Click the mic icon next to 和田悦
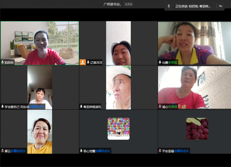Viewport: 231px width, 167px height. tap(3, 62)
